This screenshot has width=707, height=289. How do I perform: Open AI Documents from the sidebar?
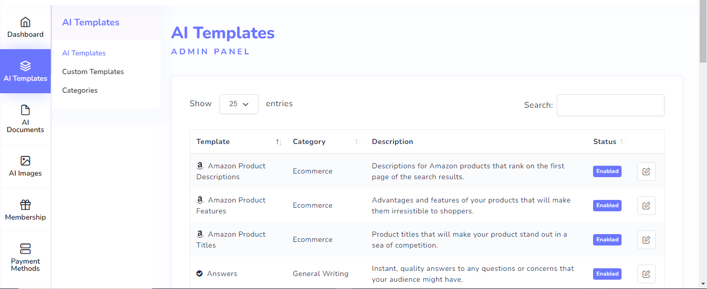(x=25, y=119)
